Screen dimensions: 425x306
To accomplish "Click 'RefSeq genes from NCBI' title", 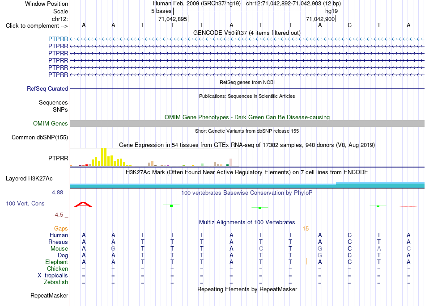I will pyautogui.click(x=247, y=82).
